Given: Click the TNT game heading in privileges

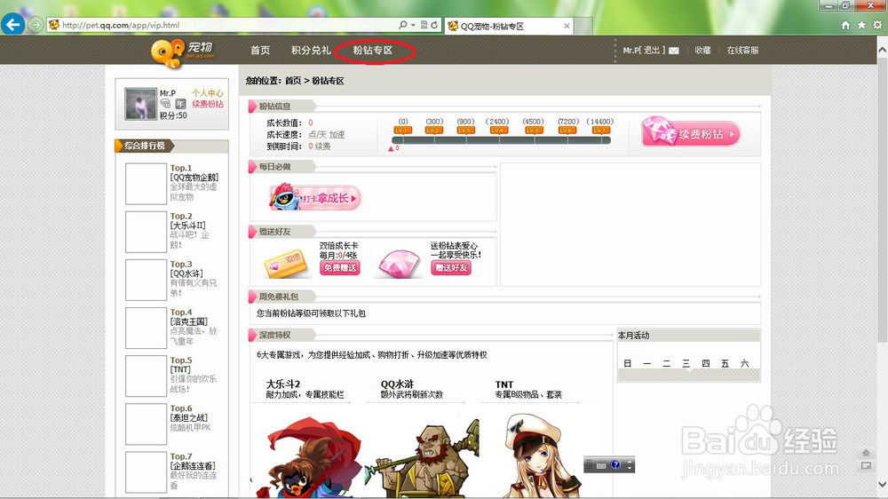Looking at the screenshot, I should pyautogui.click(x=504, y=384).
